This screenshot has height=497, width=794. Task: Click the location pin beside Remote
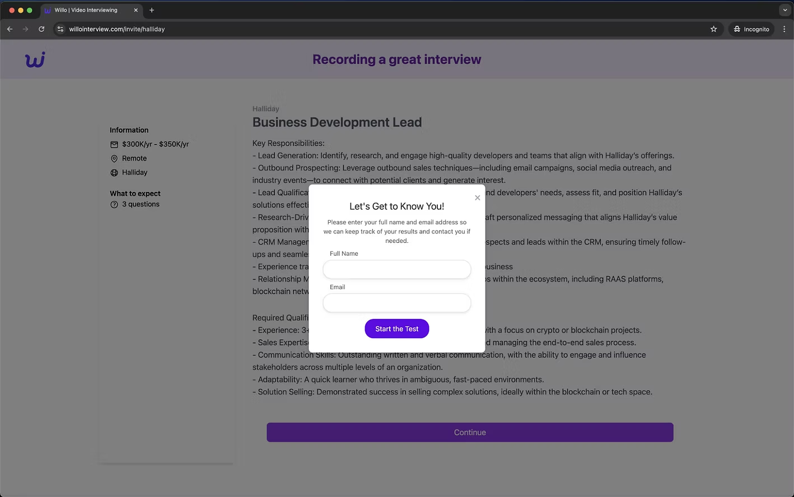(x=114, y=158)
